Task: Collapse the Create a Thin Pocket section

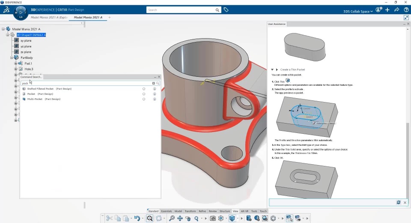Action: click(272, 69)
